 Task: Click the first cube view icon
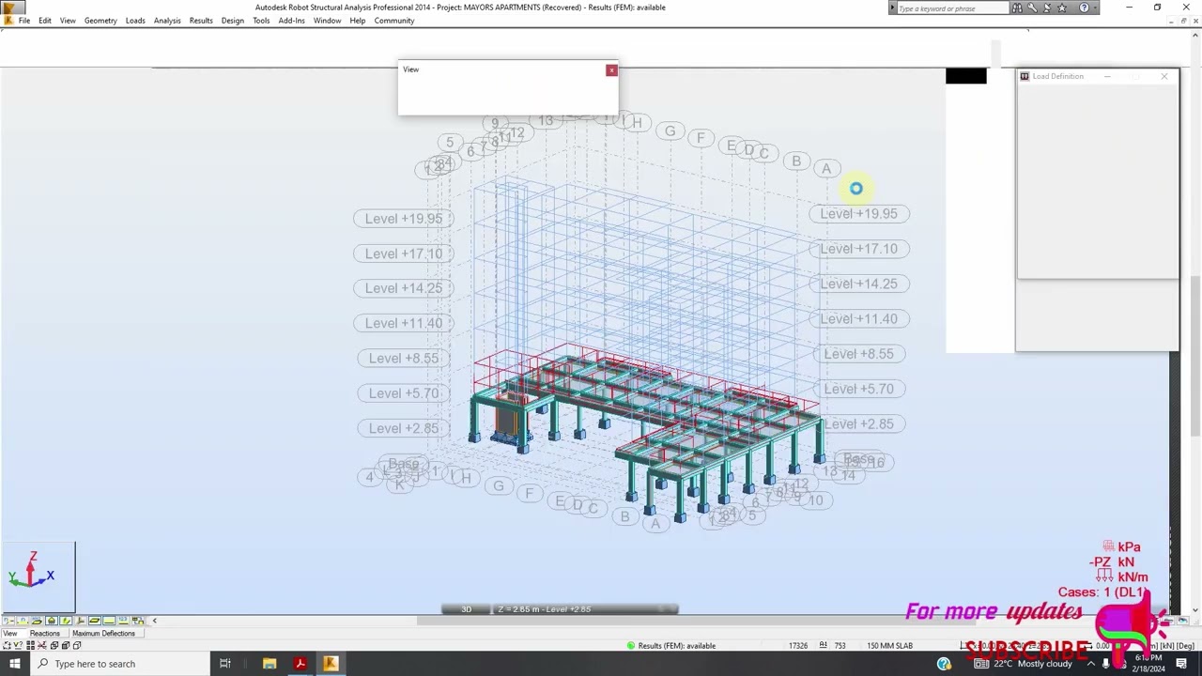coord(54,646)
